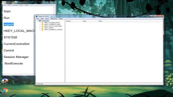Click Registry Editor status bar Computer text

[x=39, y=84]
